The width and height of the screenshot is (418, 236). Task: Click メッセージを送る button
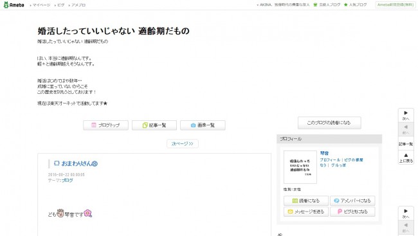tap(306, 212)
